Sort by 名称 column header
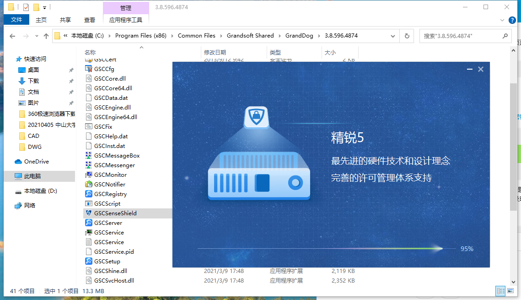 [x=90, y=53]
